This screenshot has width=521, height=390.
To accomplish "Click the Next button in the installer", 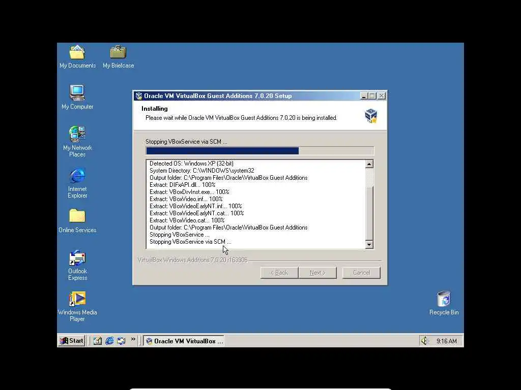I will coord(317,273).
